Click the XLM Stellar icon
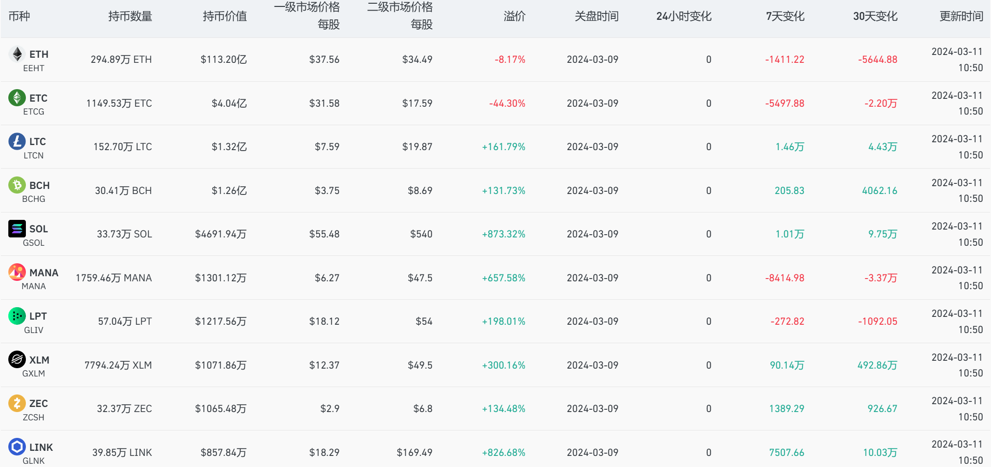991x467 pixels. tap(16, 360)
